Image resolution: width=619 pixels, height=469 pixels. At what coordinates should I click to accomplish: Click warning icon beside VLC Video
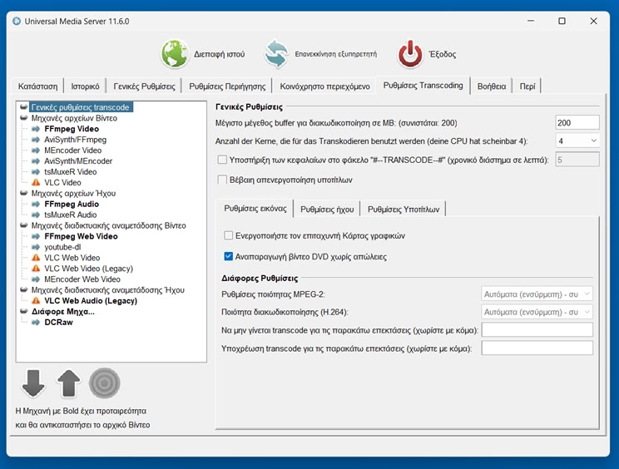click(x=36, y=183)
